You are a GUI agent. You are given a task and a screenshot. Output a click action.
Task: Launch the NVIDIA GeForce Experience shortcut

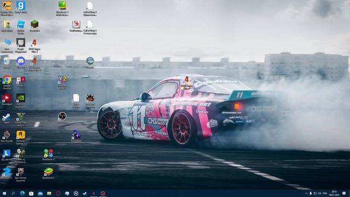point(21,98)
